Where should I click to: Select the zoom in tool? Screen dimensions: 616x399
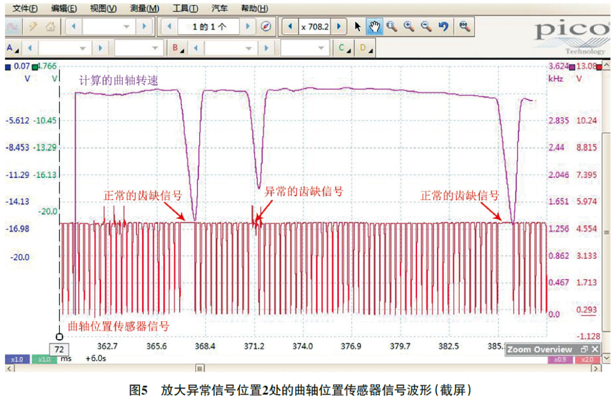409,27
